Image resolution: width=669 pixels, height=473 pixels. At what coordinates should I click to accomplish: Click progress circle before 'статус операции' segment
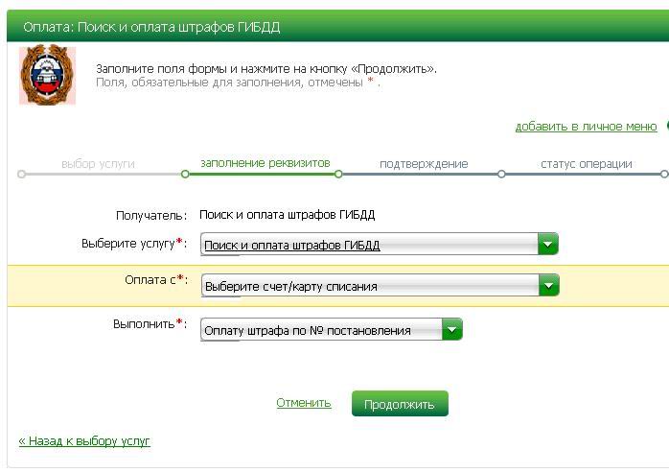click(500, 175)
